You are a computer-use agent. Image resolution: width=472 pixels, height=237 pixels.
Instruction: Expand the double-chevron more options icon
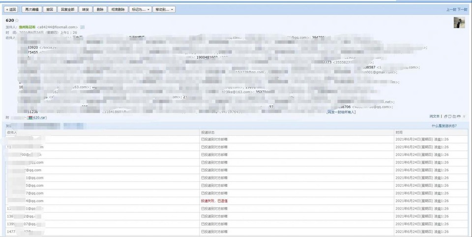click(x=464, y=117)
